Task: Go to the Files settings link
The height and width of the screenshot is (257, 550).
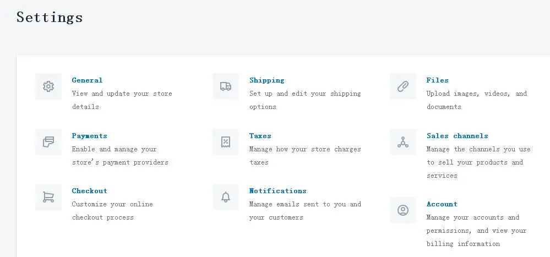Action: (x=437, y=80)
